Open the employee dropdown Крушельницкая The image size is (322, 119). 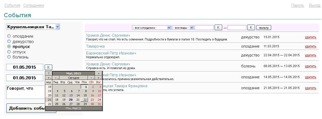(33, 27)
